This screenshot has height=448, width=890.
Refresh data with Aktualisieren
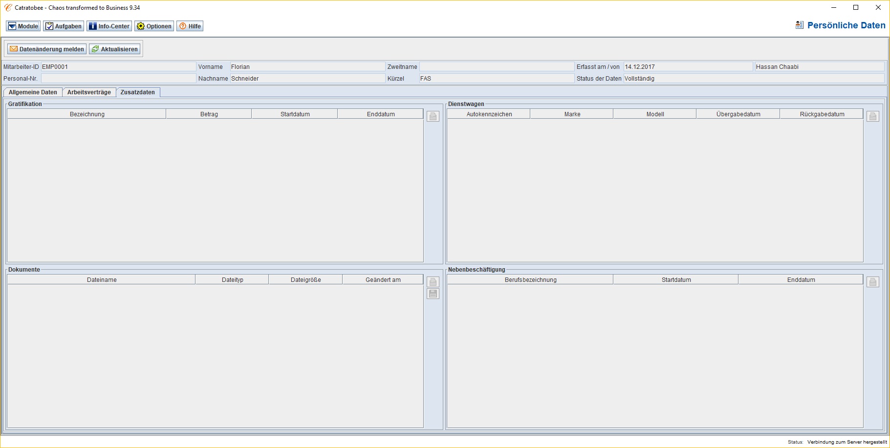(115, 49)
